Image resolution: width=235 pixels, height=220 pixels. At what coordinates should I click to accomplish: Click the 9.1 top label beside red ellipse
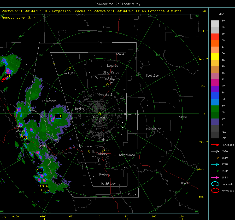tap(8, 76)
